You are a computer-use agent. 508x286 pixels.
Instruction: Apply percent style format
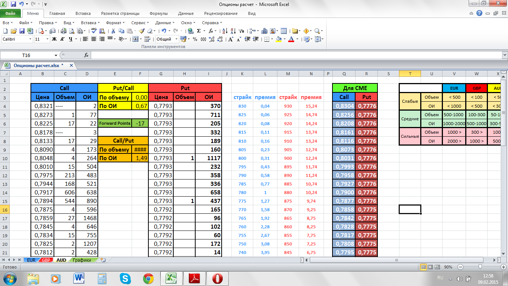[195, 39]
